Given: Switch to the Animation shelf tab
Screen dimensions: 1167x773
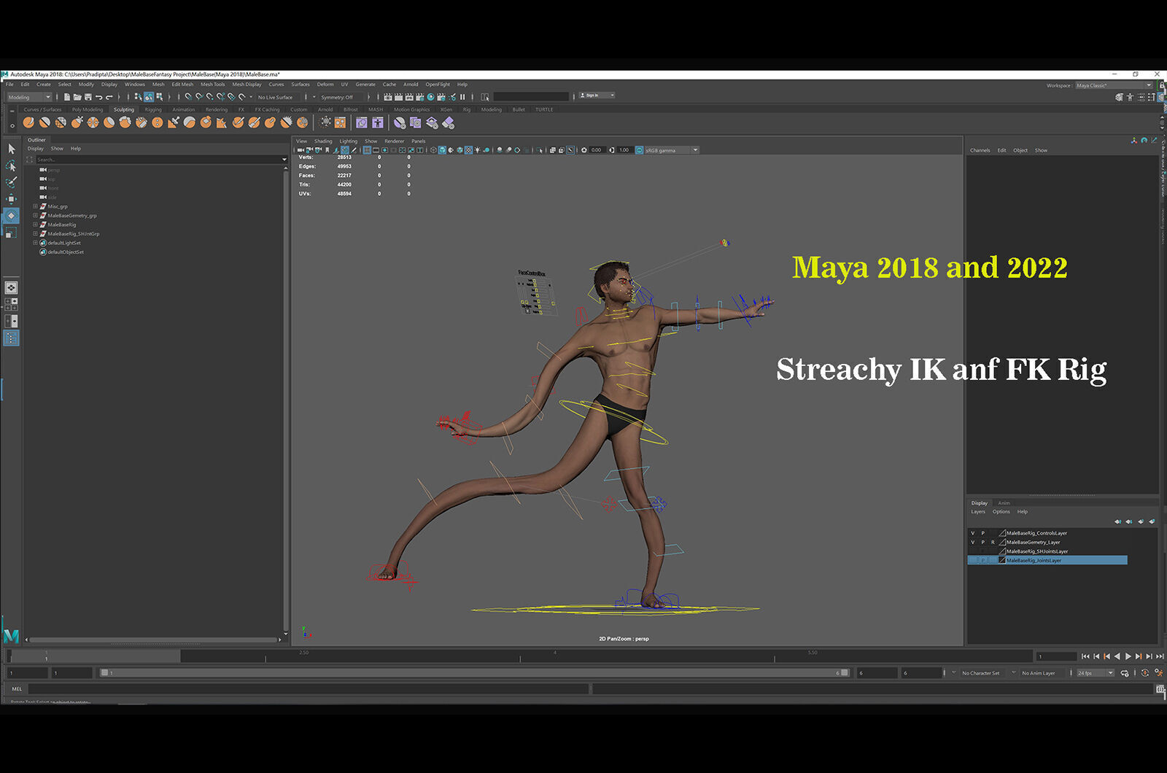Looking at the screenshot, I should pos(184,109).
